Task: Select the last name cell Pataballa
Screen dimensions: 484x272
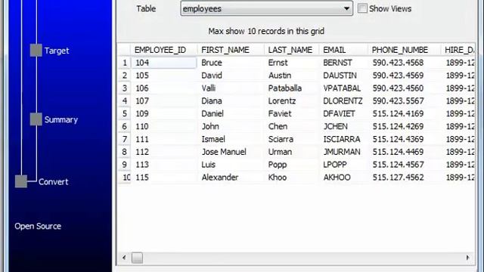Action: tap(292, 88)
